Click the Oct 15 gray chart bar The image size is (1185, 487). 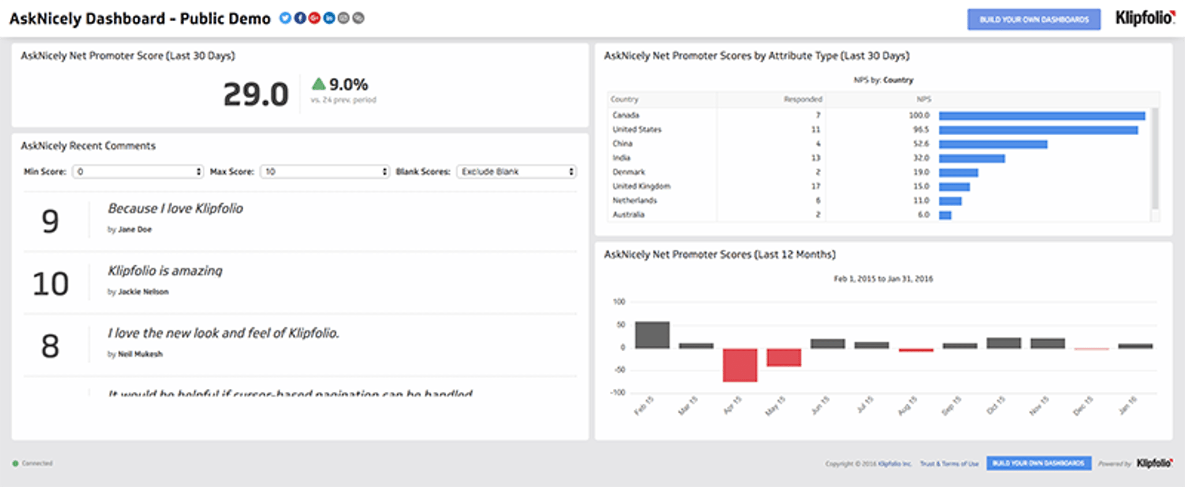pos(1004,343)
